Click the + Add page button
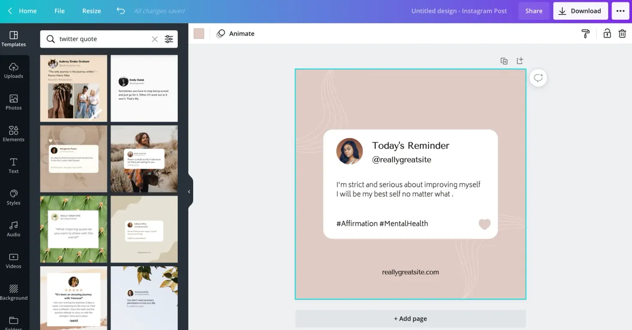Screen dimensions: 632x330 coord(410,318)
